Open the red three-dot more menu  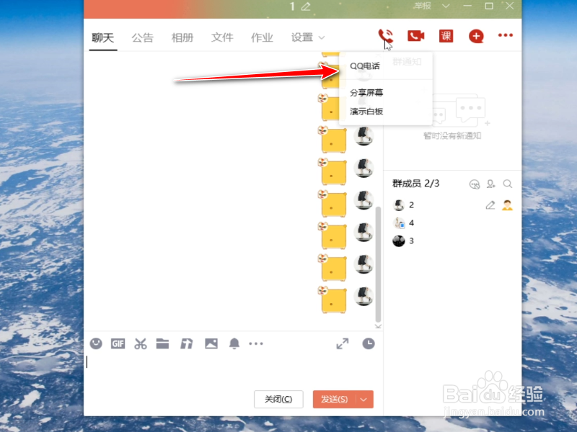coord(506,35)
